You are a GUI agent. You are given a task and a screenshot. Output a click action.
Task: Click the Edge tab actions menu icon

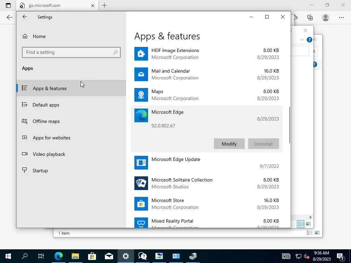[8, 5]
